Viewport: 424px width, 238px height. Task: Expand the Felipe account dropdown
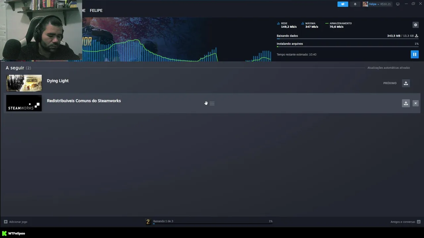point(374,4)
